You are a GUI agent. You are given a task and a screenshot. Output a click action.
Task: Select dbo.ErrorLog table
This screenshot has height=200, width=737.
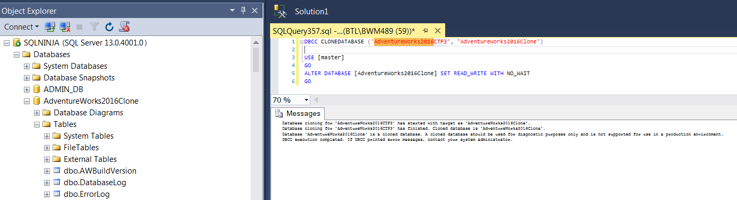pyautogui.click(x=86, y=194)
